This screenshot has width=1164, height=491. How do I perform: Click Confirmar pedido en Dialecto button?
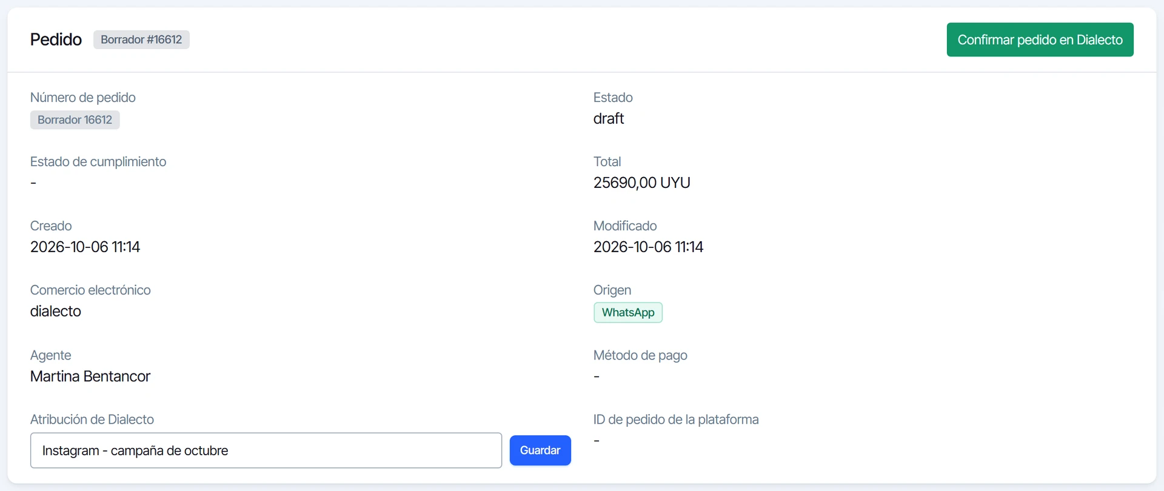click(x=1040, y=39)
